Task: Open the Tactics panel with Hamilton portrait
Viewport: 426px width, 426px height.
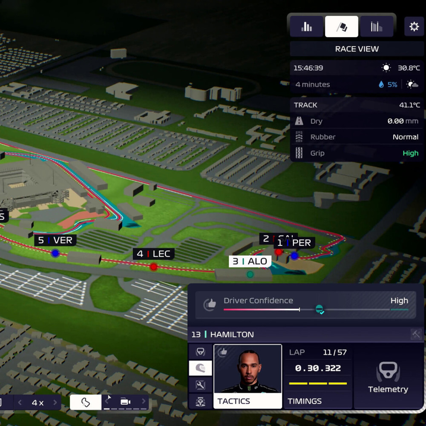Action: coord(248,376)
